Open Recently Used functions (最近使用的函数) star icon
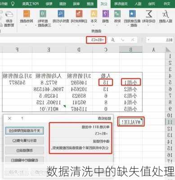This screenshot has width=175, height=180. pyautogui.click(x=132, y=14)
